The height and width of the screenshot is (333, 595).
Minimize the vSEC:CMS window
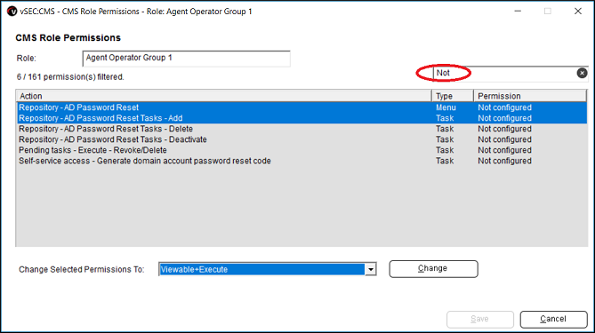click(x=518, y=12)
